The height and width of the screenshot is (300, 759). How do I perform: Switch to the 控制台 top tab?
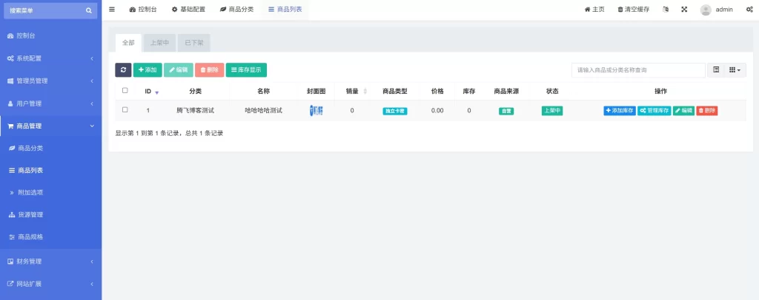[143, 9]
